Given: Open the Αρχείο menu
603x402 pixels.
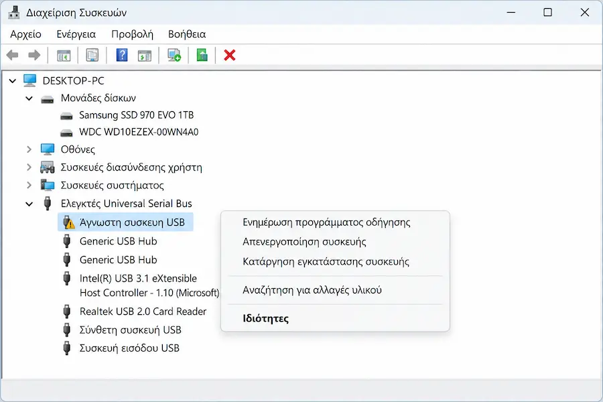Looking at the screenshot, I should pos(25,34).
